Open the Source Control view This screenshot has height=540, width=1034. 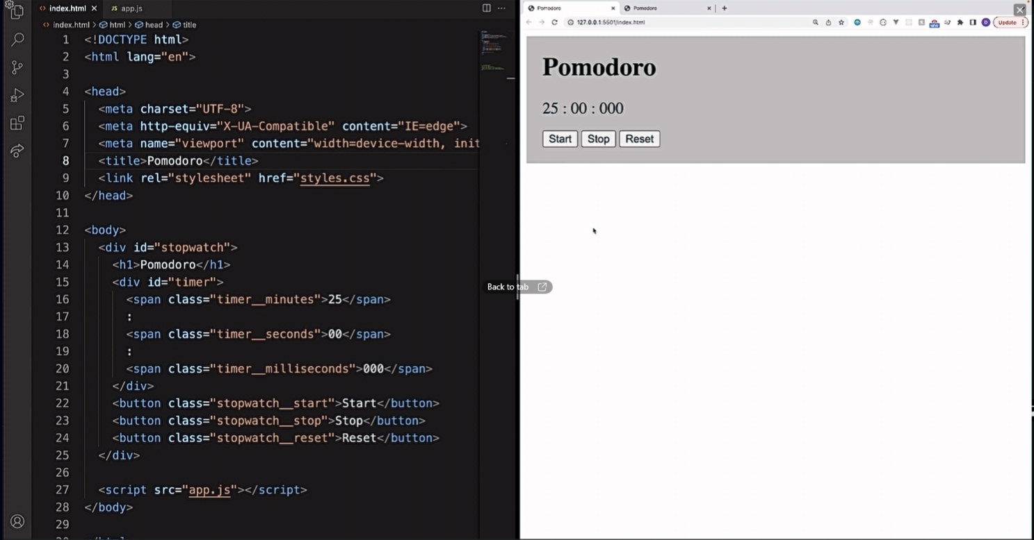[x=17, y=67]
